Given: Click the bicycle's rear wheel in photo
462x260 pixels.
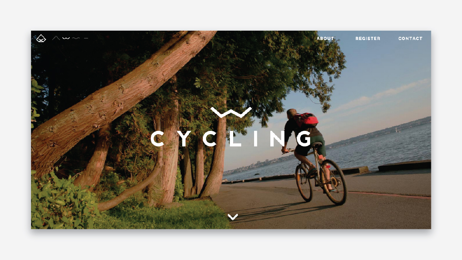Looking at the screenshot, I should 333,182.
